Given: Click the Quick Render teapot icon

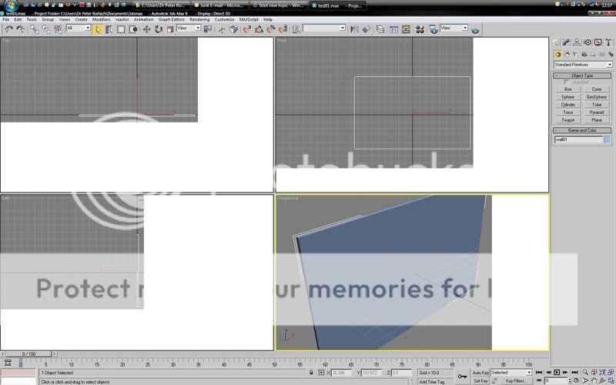Looking at the screenshot, I should [475, 29].
